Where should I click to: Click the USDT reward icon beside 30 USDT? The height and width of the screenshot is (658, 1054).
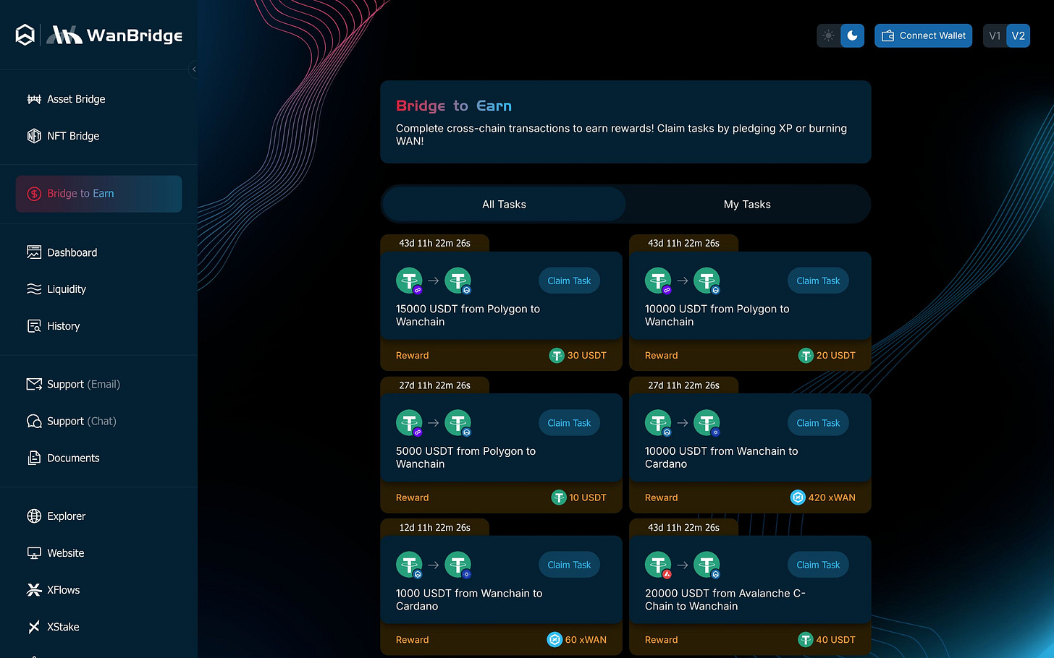click(557, 356)
